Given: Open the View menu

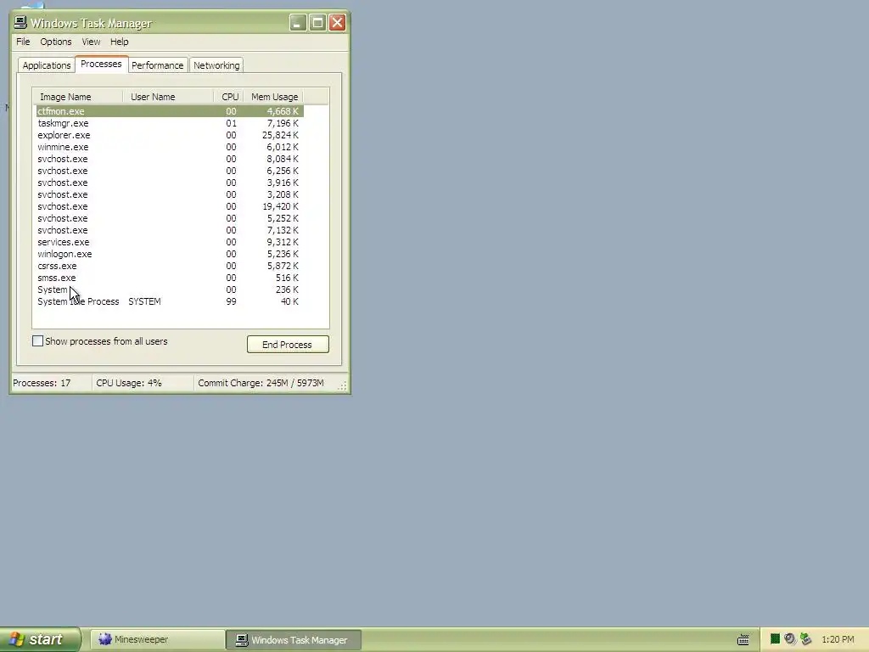Looking at the screenshot, I should pos(91,42).
